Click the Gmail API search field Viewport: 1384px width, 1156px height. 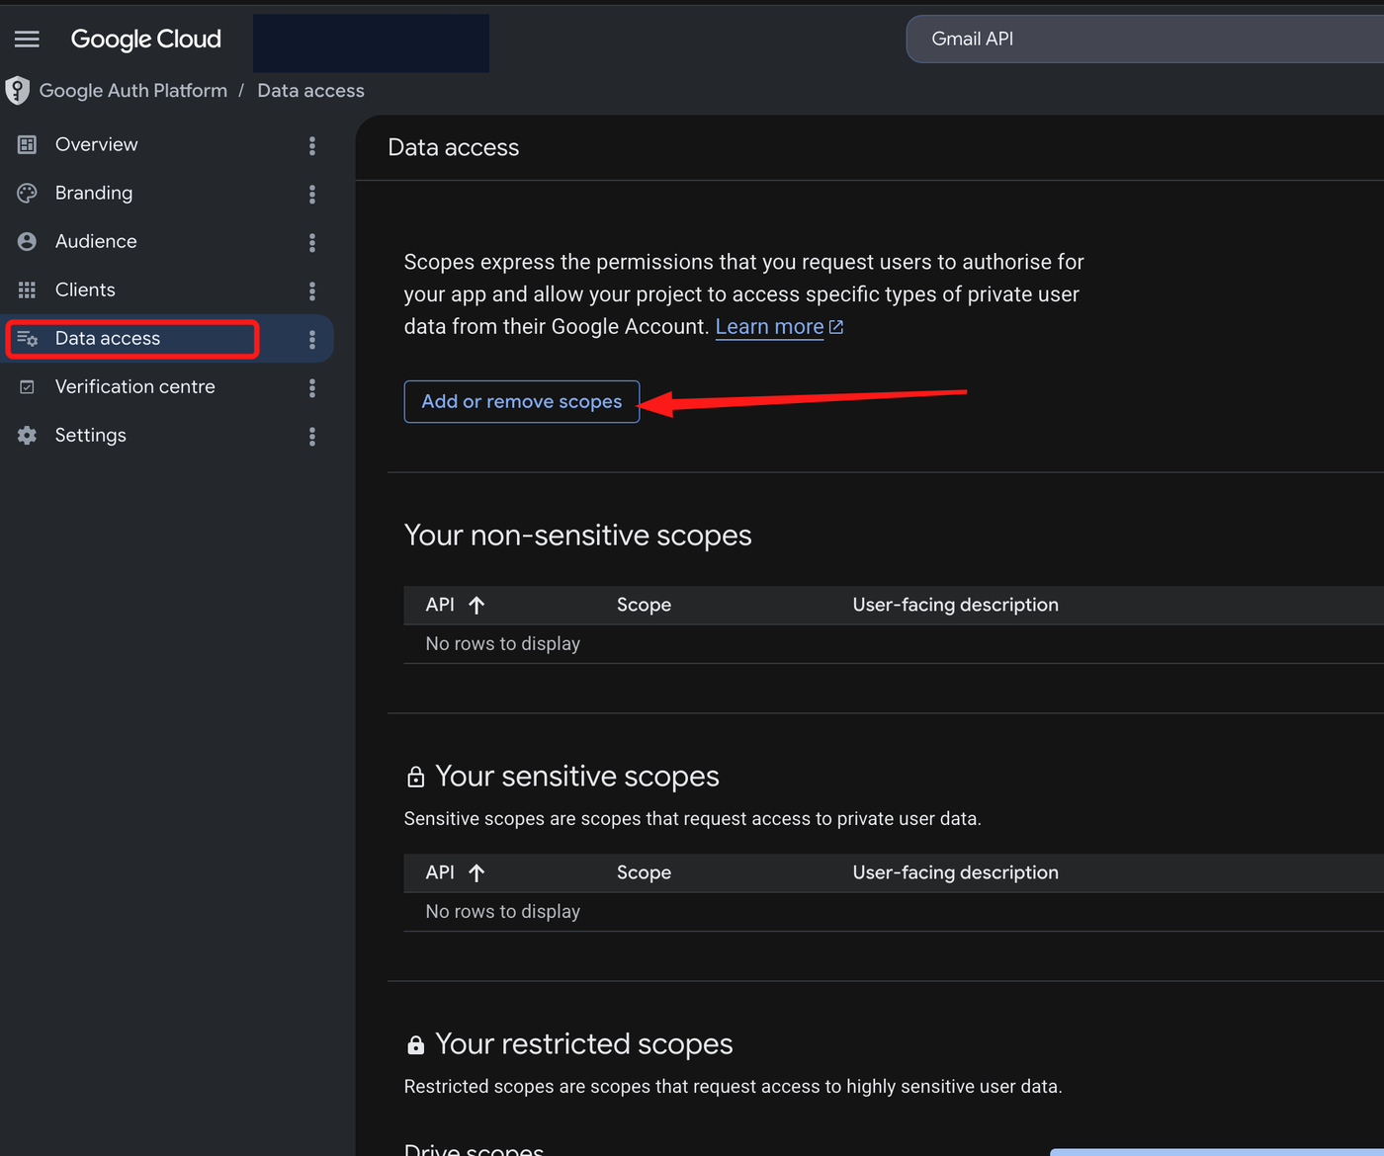(1145, 39)
